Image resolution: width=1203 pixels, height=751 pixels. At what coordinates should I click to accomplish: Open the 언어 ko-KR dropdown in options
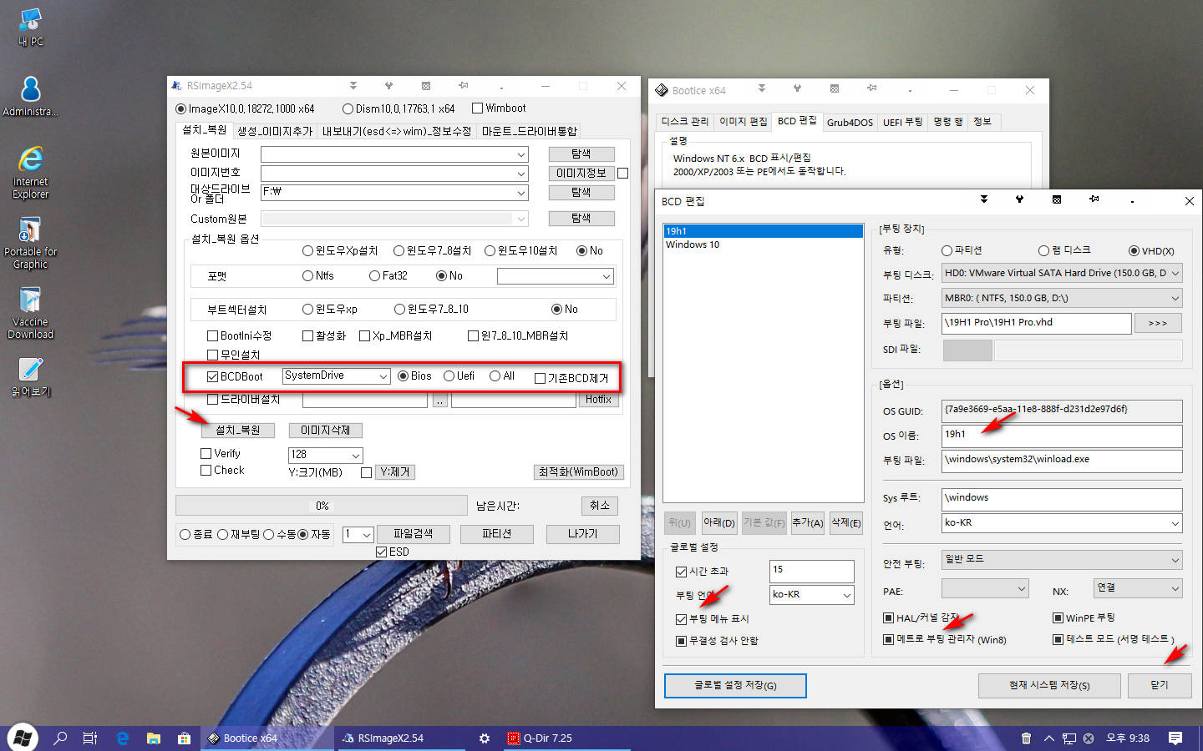coord(1175,523)
